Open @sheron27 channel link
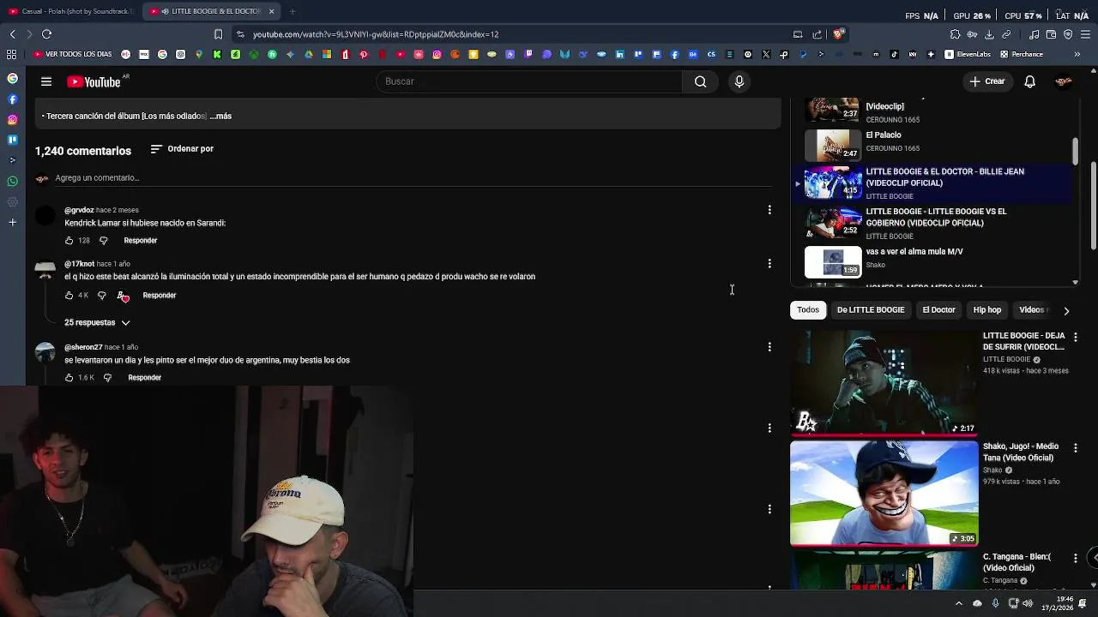 pos(83,347)
